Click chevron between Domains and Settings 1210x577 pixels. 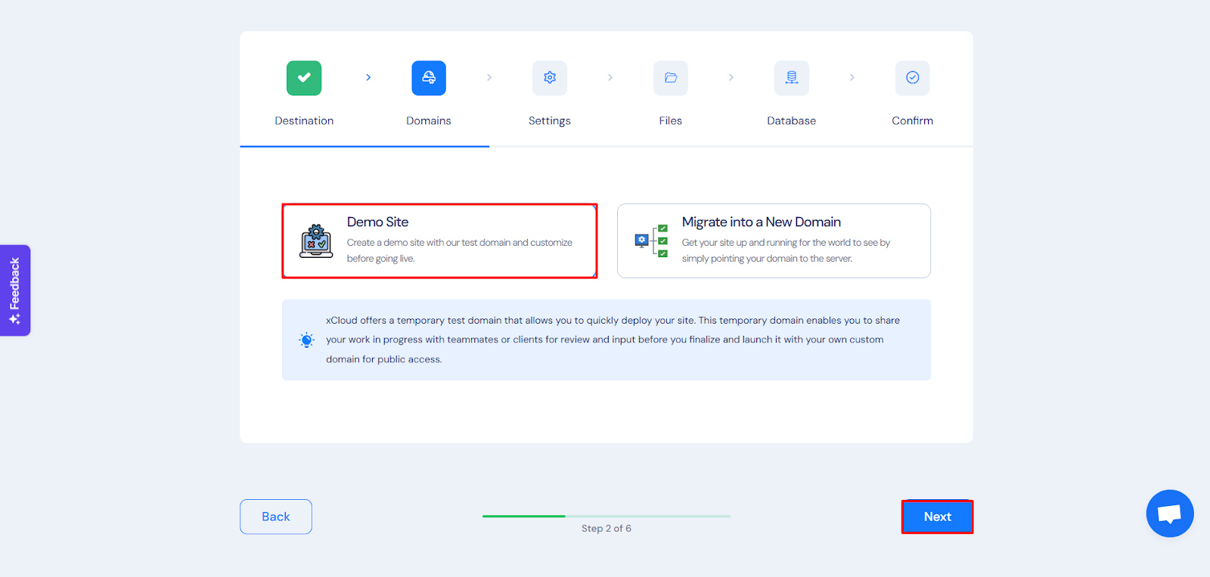[x=489, y=77]
